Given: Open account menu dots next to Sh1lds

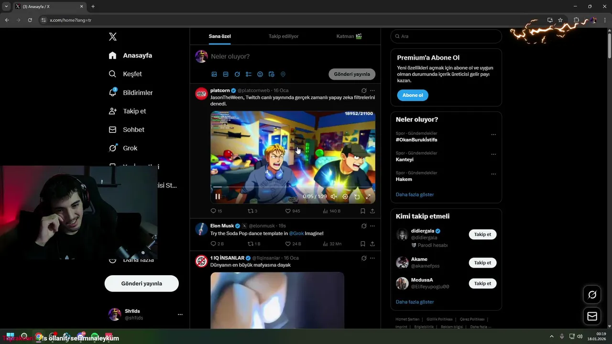Looking at the screenshot, I should [180, 314].
